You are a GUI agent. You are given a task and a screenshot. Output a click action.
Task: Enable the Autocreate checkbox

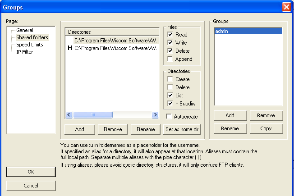pos(169,117)
